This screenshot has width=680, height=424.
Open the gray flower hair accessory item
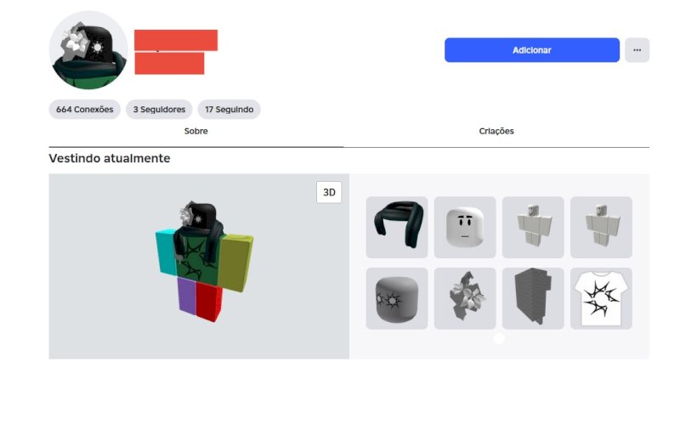pos(465,298)
